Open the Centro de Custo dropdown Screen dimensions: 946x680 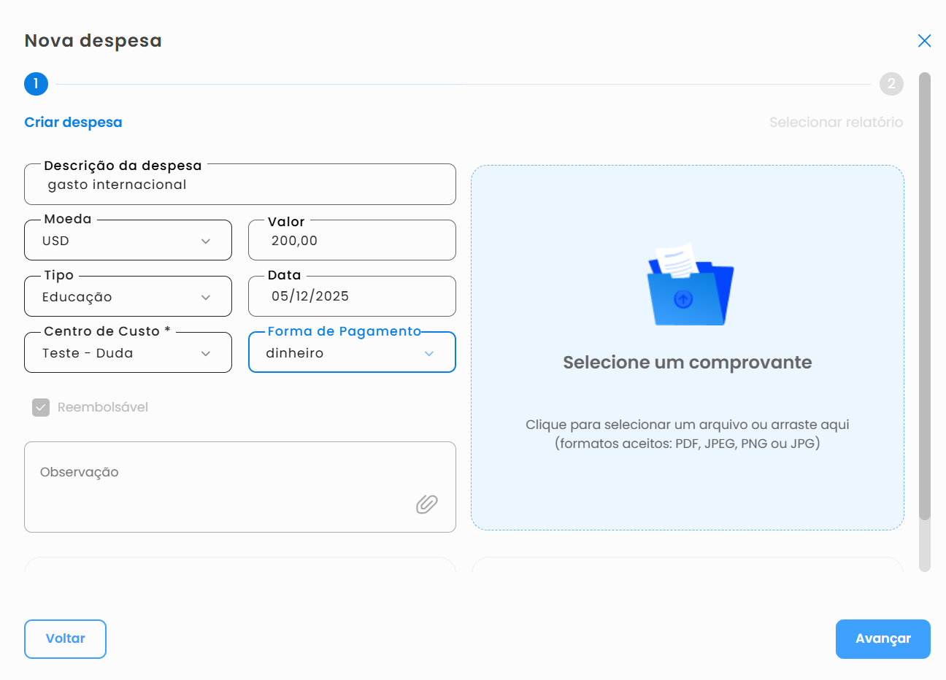(128, 353)
